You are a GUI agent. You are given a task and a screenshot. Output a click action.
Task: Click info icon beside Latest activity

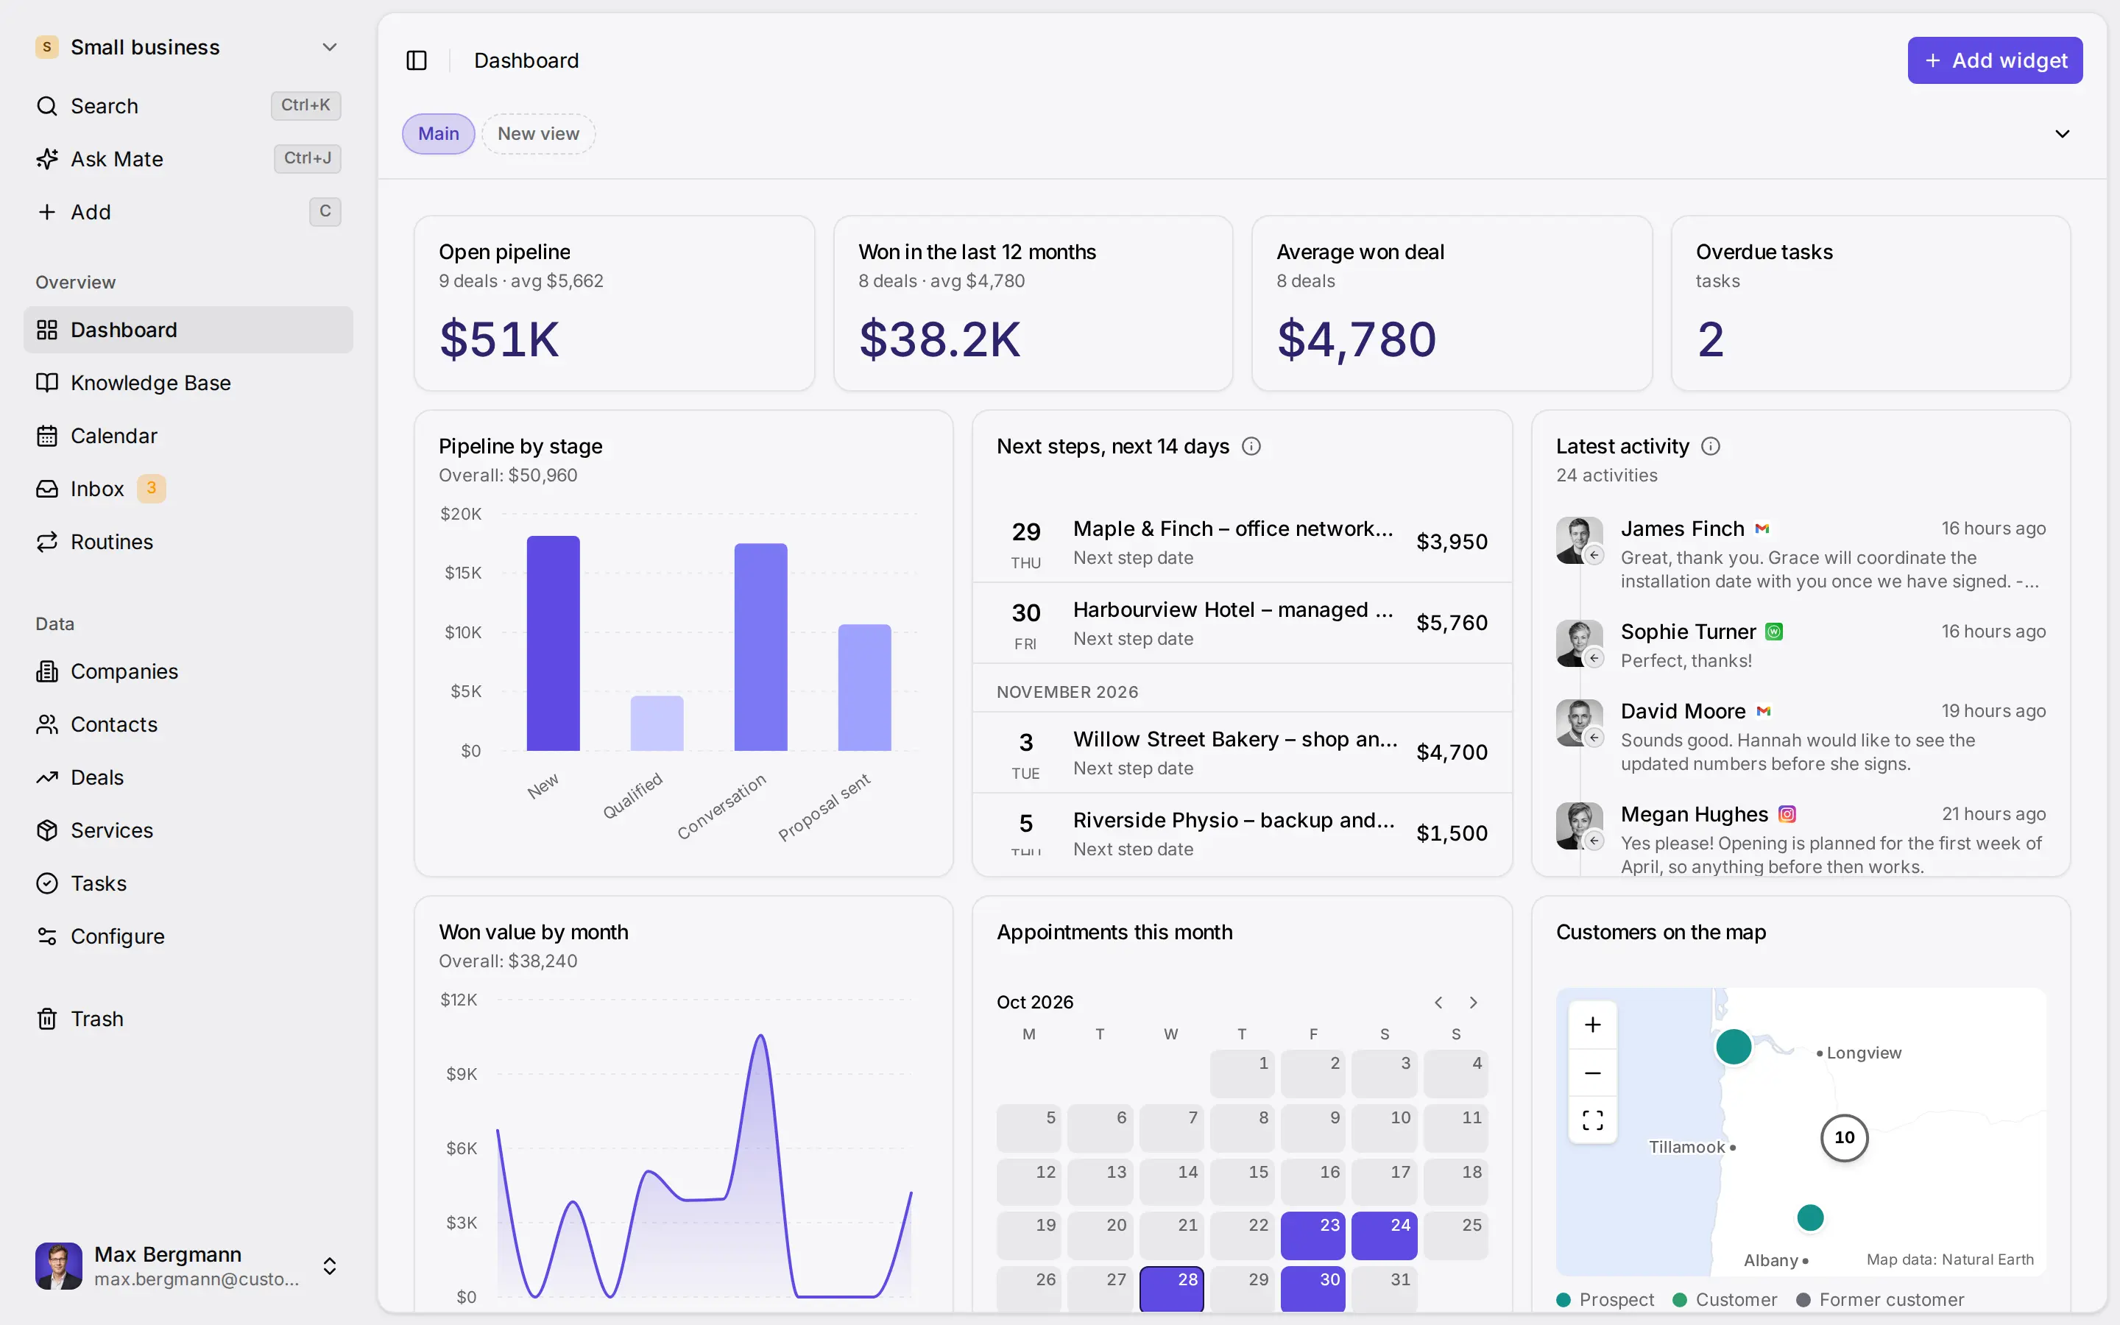1710,446
